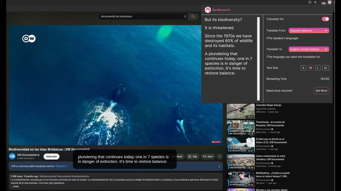Open the Translate To English (United States) dropdown
This screenshot has width=341, height=191.
[309, 49]
